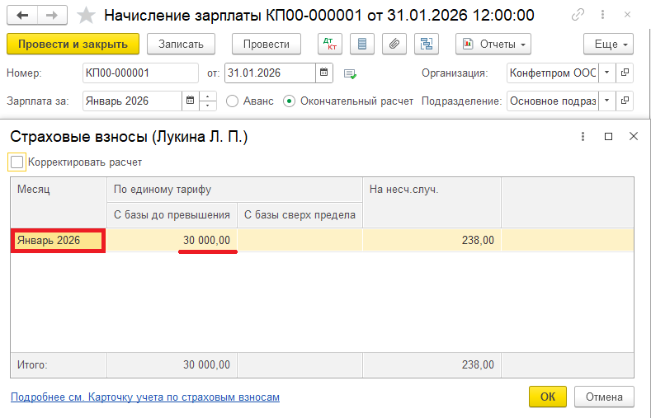651x418 pixels.
Task: Open attached files with paperclip icon
Action: pos(394,44)
